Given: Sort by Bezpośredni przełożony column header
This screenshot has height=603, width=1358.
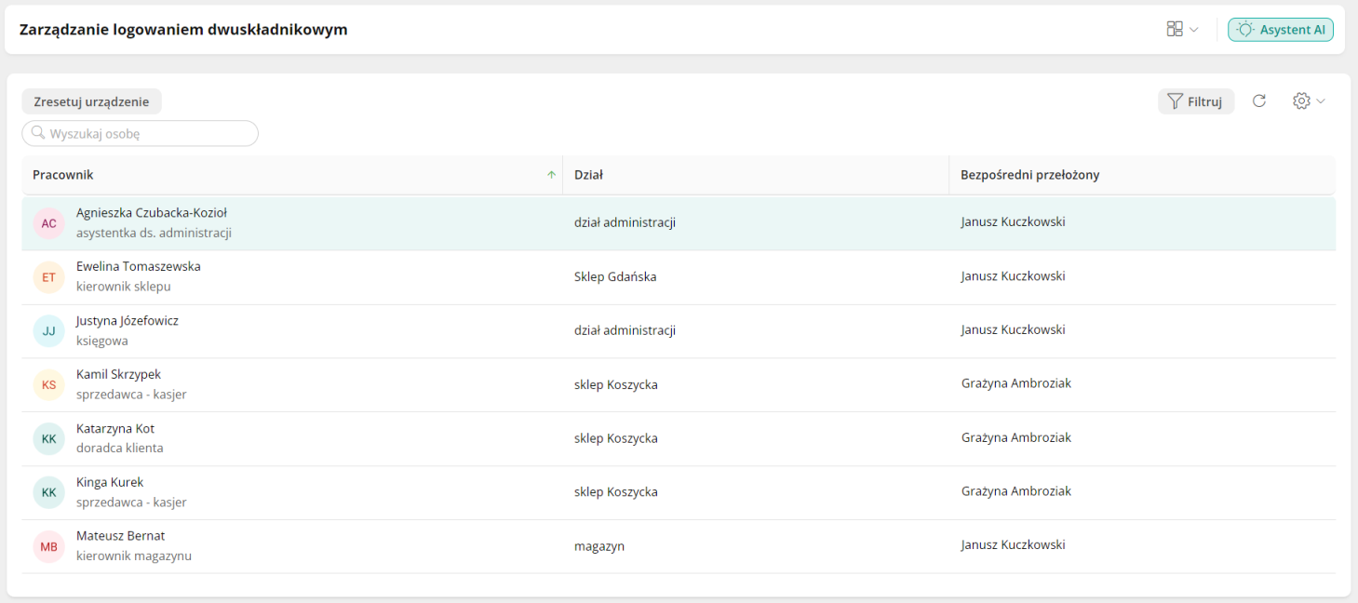Looking at the screenshot, I should pyautogui.click(x=1029, y=175).
